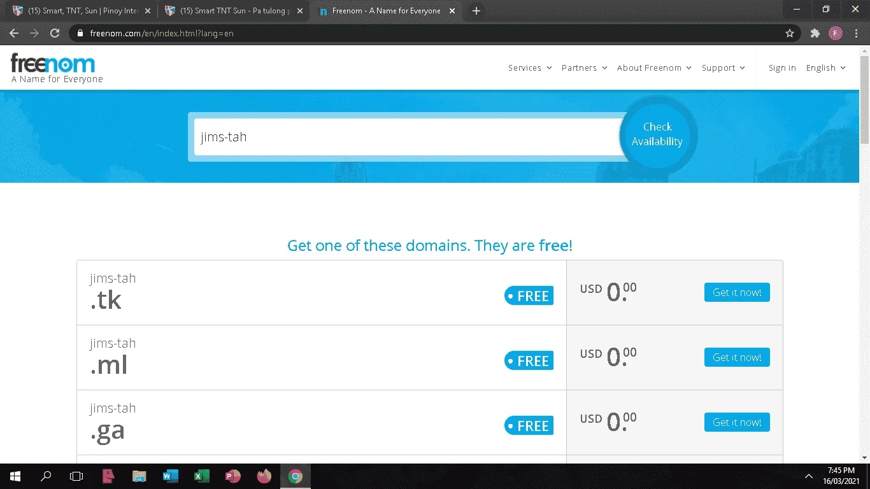Reload the Freenom page
This screenshot has height=489, width=870.
pos(55,33)
